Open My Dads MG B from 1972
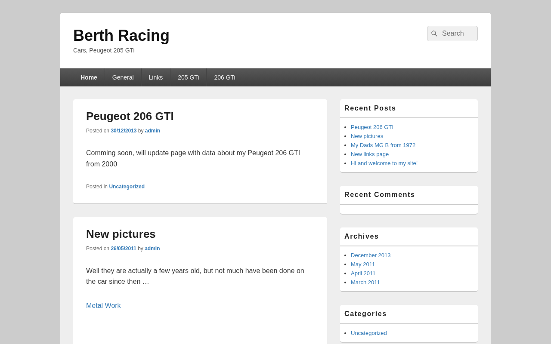 click(383, 145)
